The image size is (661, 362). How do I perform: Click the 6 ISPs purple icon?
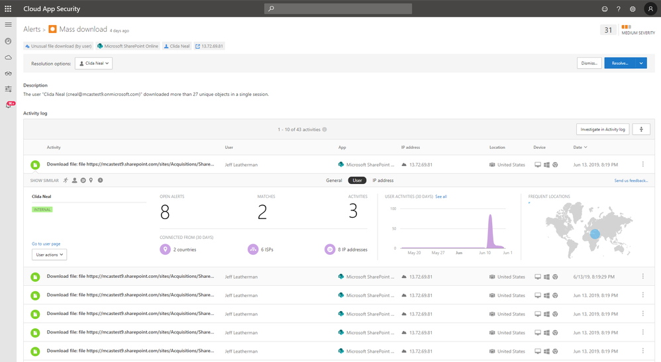pos(253,249)
